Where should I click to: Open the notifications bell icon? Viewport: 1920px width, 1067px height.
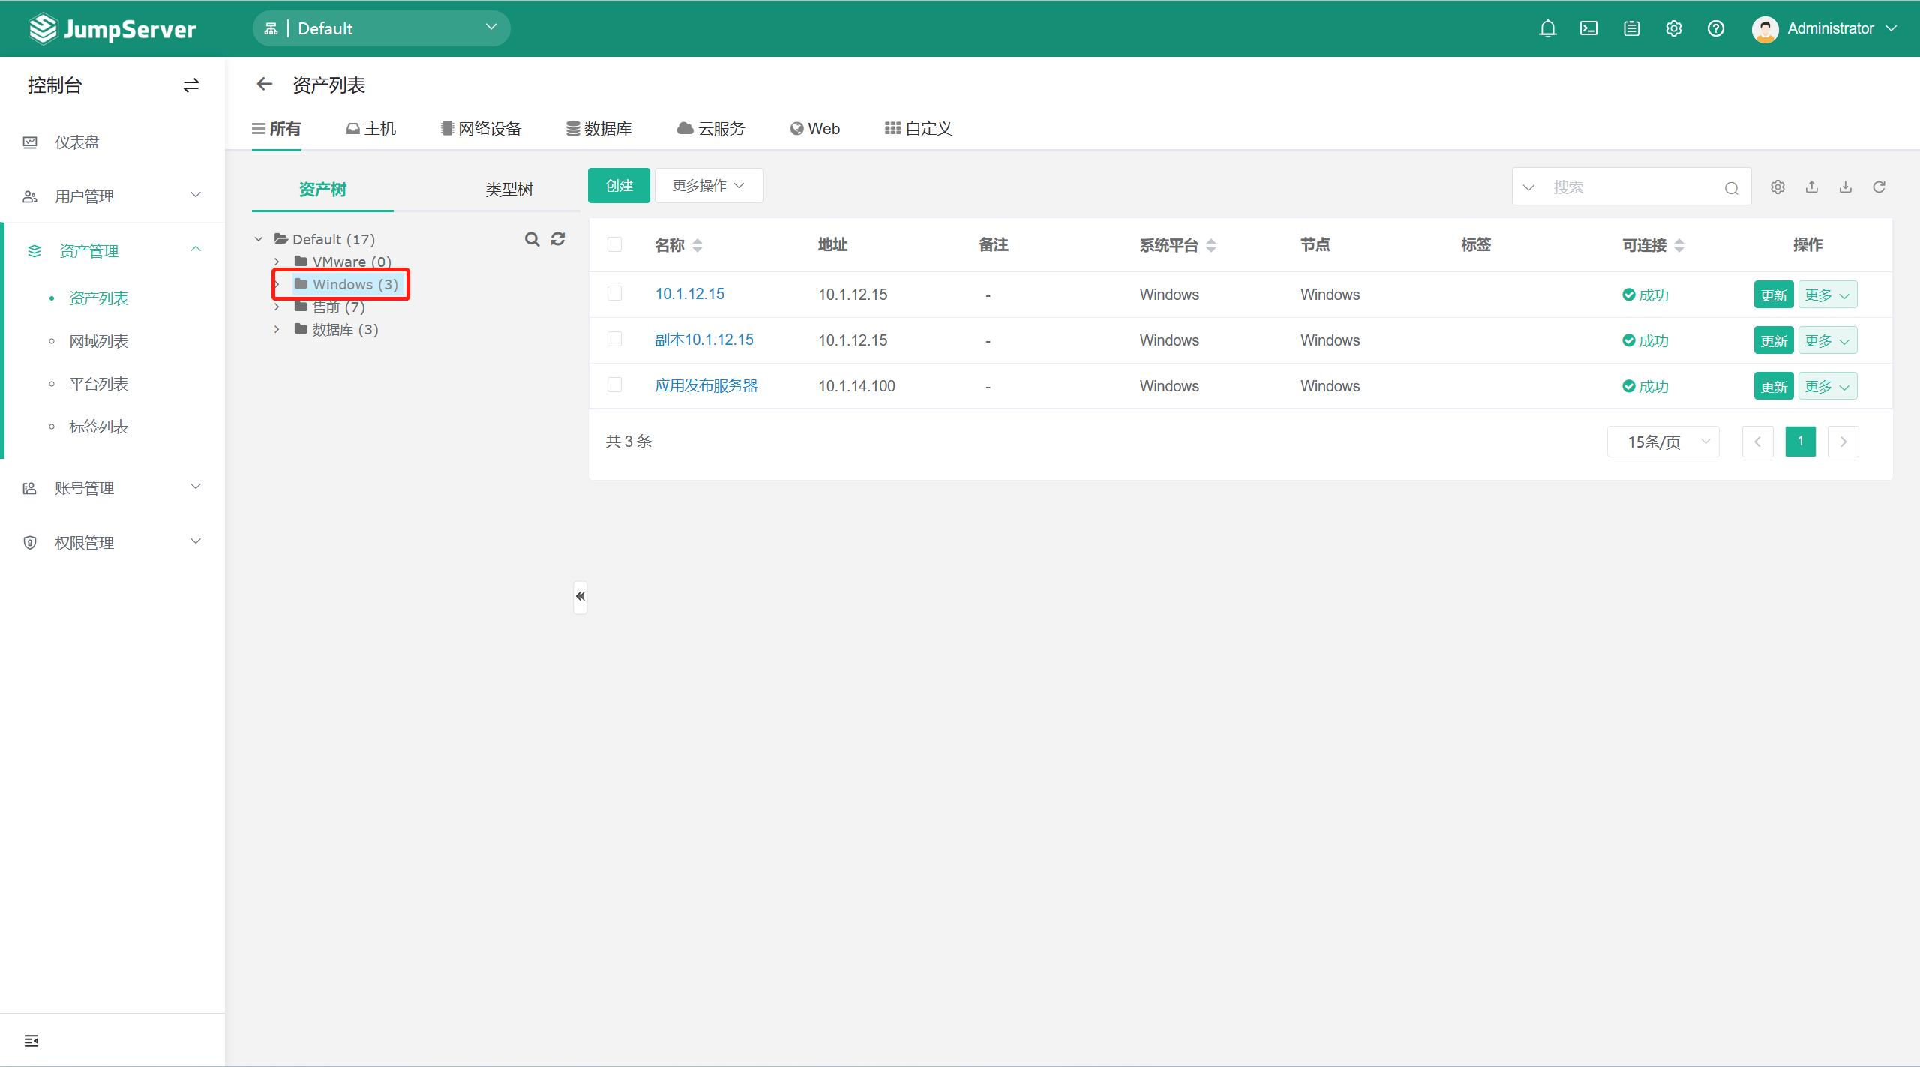[x=1547, y=28]
